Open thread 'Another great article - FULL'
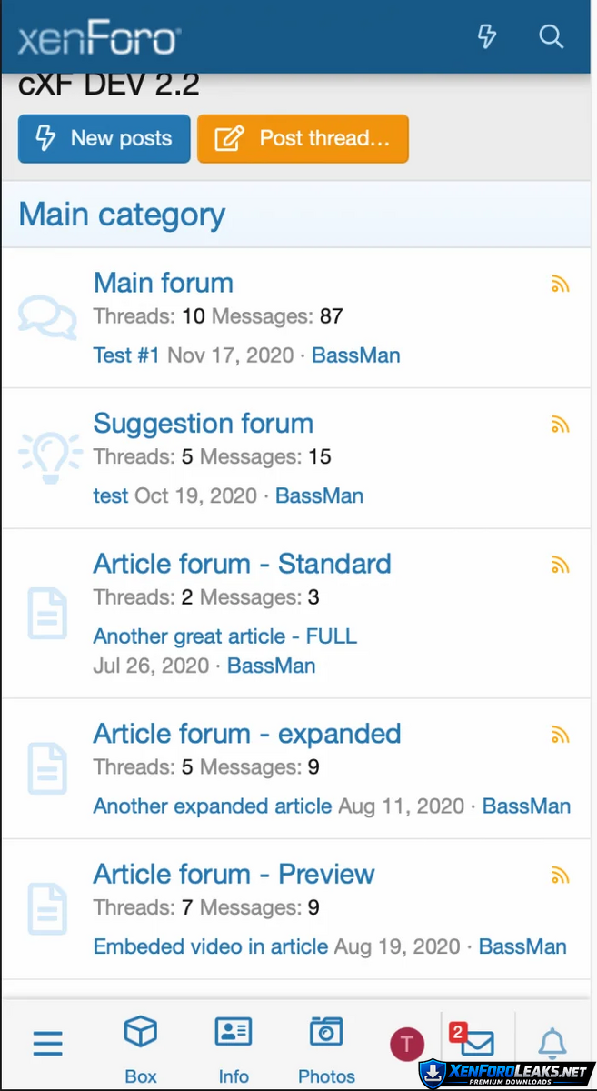The image size is (597, 1091). click(225, 636)
